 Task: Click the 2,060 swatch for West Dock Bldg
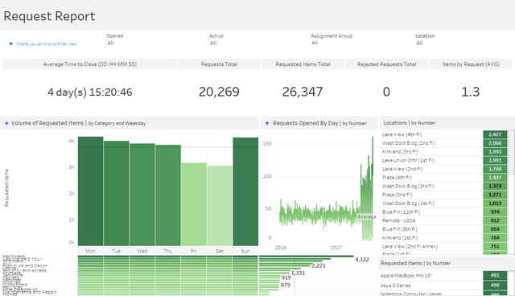[x=495, y=143]
